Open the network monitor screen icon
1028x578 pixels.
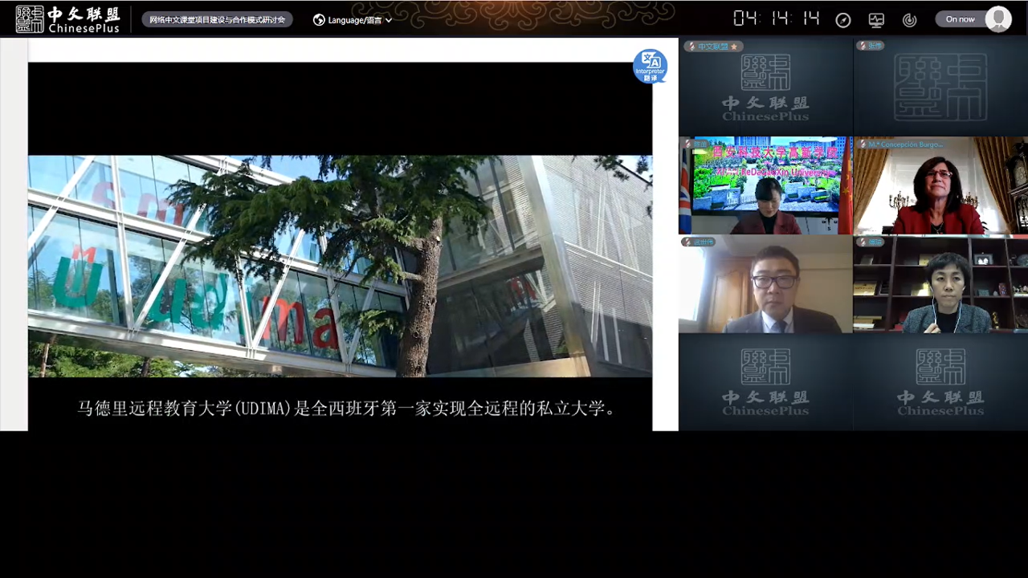tap(876, 20)
